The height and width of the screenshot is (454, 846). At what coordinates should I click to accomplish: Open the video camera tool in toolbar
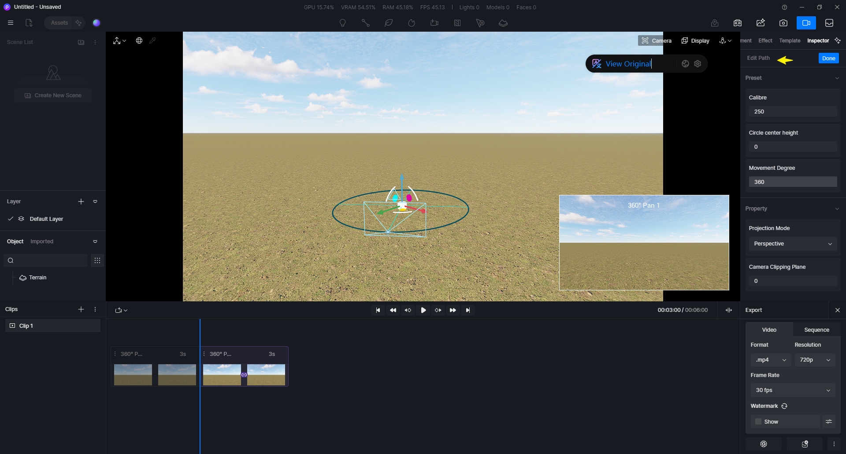point(806,23)
